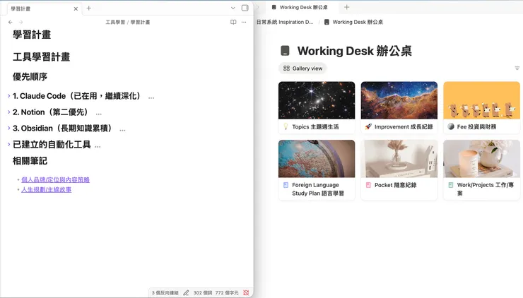Open the note's more options menu
The width and height of the screenshot is (523, 298).
tap(244, 22)
